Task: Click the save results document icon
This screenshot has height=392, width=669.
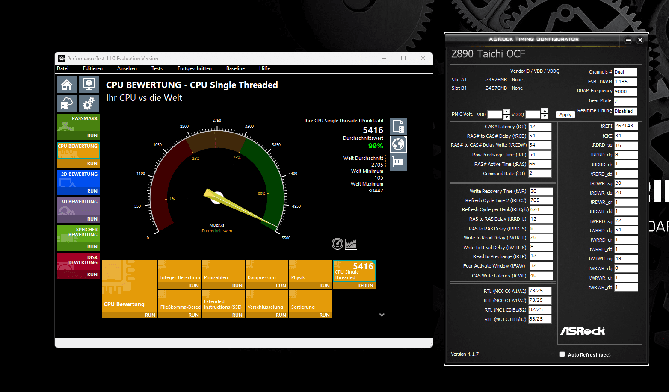Action: coord(398,126)
